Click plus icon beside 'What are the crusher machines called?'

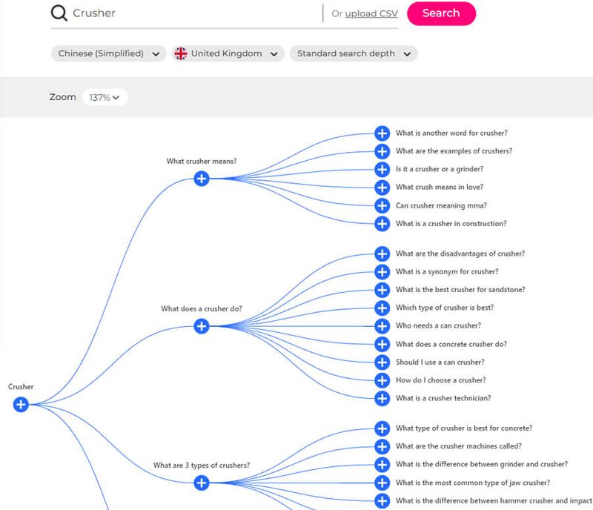pos(382,446)
